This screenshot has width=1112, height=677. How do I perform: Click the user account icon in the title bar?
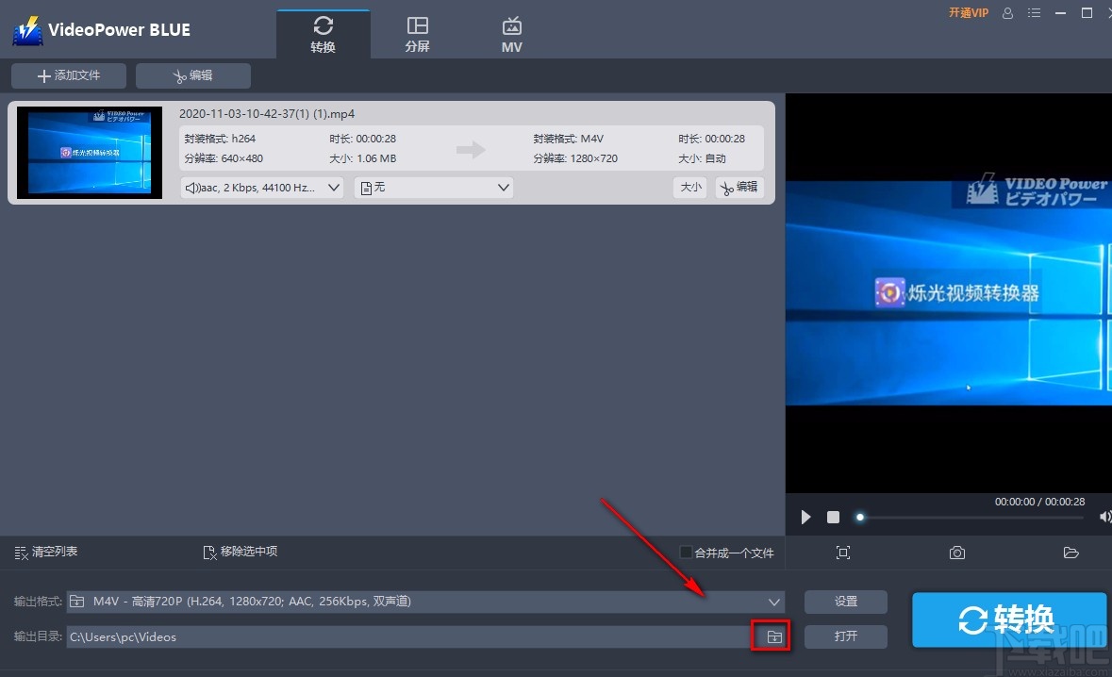pos(1007,12)
